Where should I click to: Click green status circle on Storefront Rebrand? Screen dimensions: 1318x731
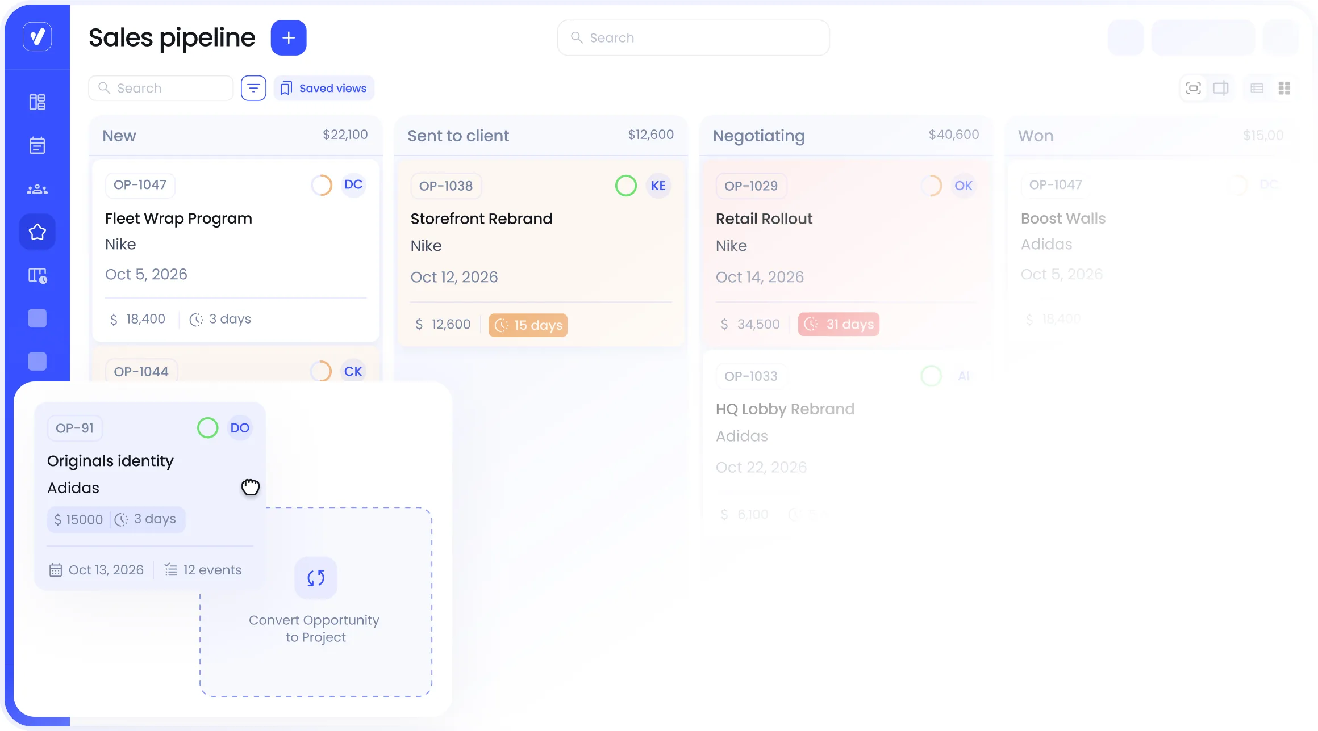626,186
